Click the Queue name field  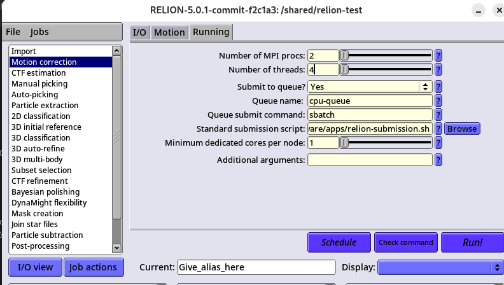(370, 101)
